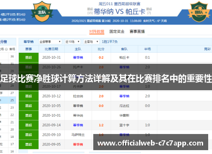Click the 客队 column header
This screenshot has height=154, width=212.
[x=124, y=49]
